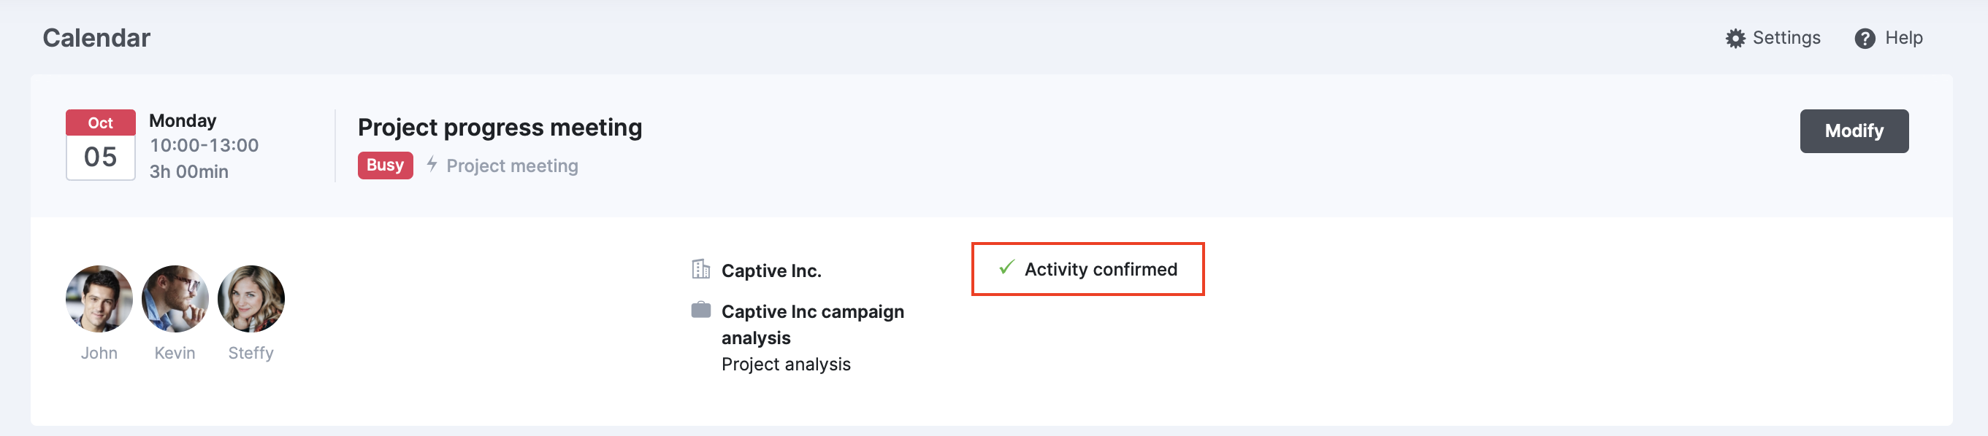Click the lightning bolt activity type icon
This screenshot has width=1988, height=436.
pyautogui.click(x=432, y=164)
